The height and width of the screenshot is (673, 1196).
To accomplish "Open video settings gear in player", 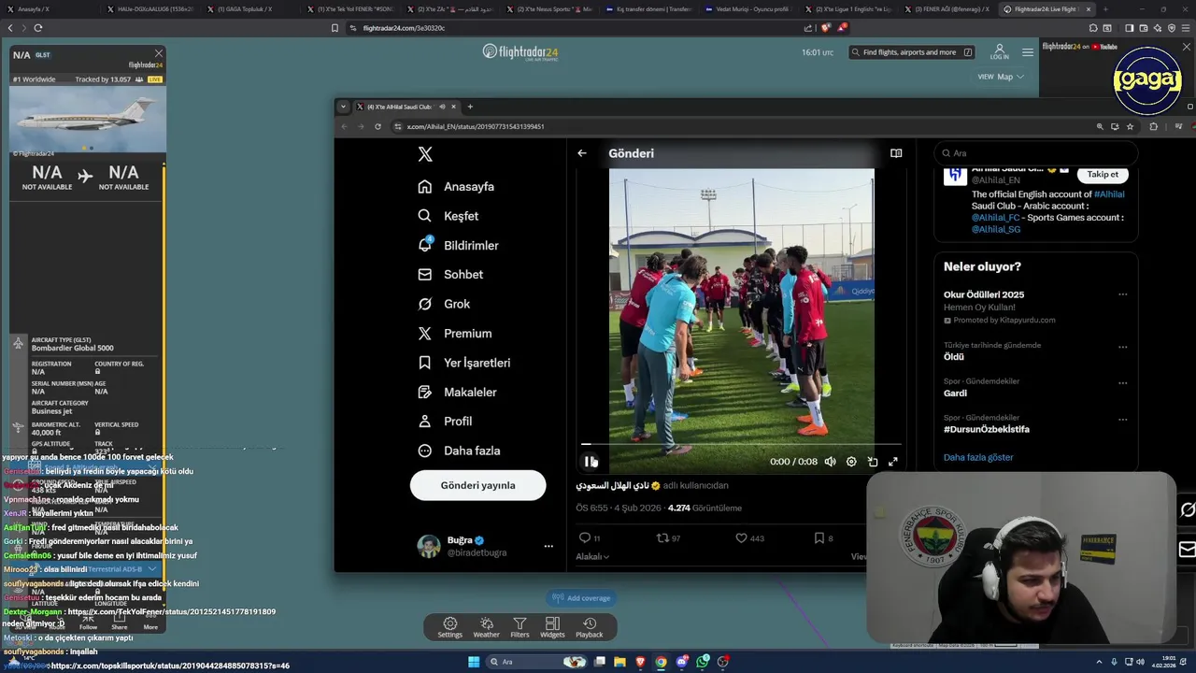I will click(851, 462).
